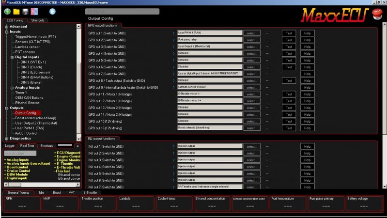Click the Ethanol concentration gauge box
This screenshot has height=218, width=387.
212,203
